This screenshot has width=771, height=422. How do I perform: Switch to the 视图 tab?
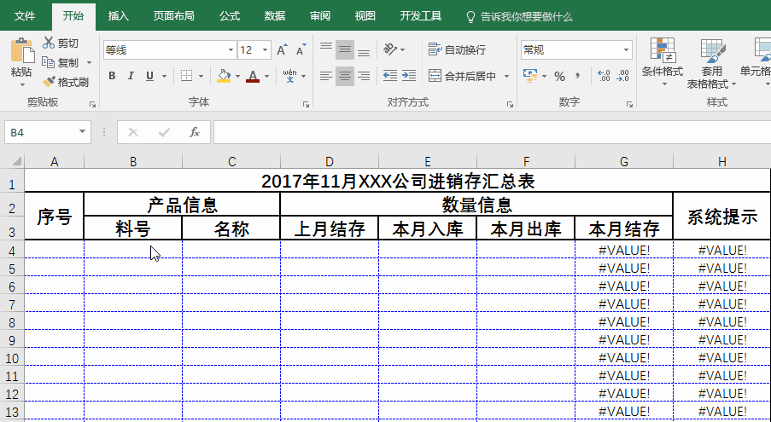(x=365, y=16)
